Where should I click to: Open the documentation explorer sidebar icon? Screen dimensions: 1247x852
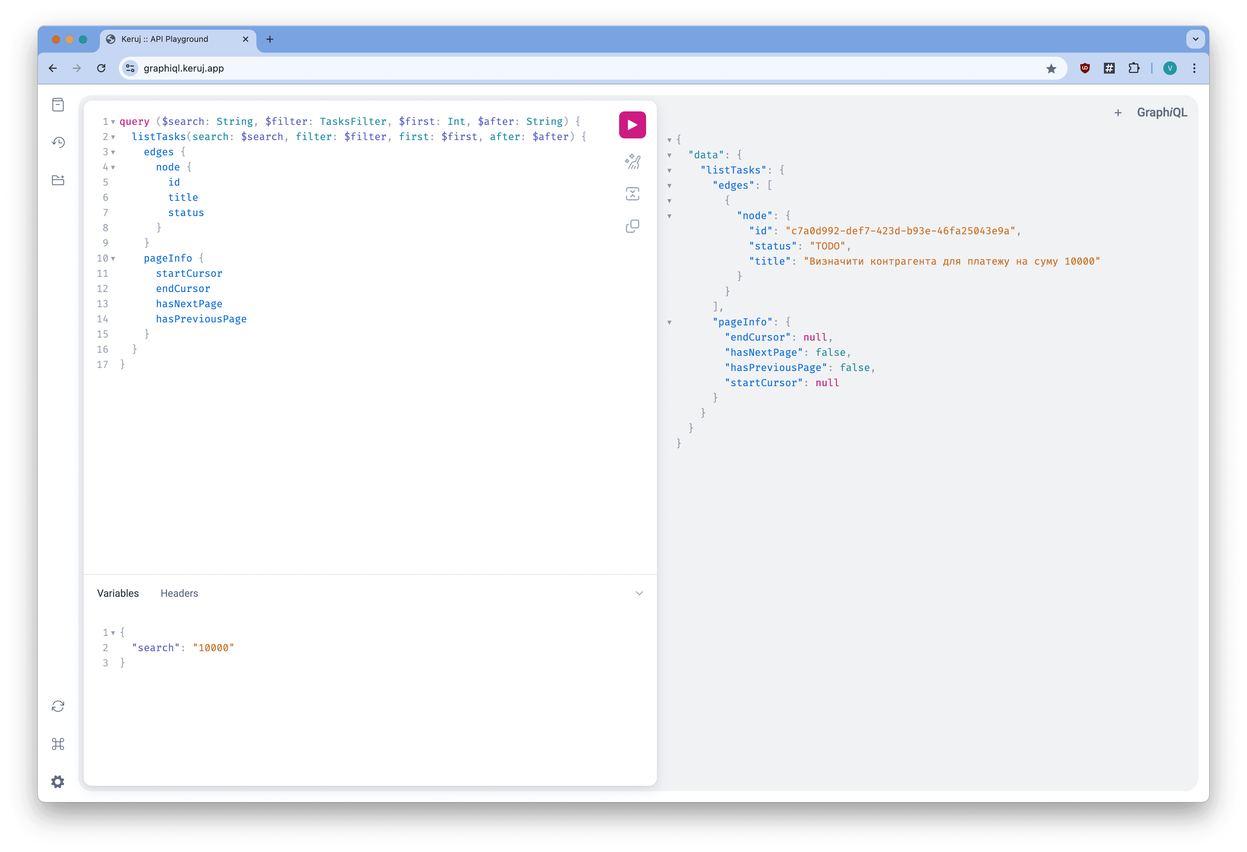[58, 105]
